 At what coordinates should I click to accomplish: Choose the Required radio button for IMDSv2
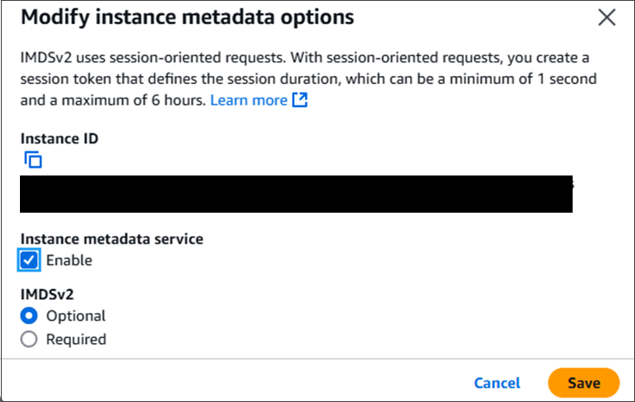pos(29,340)
